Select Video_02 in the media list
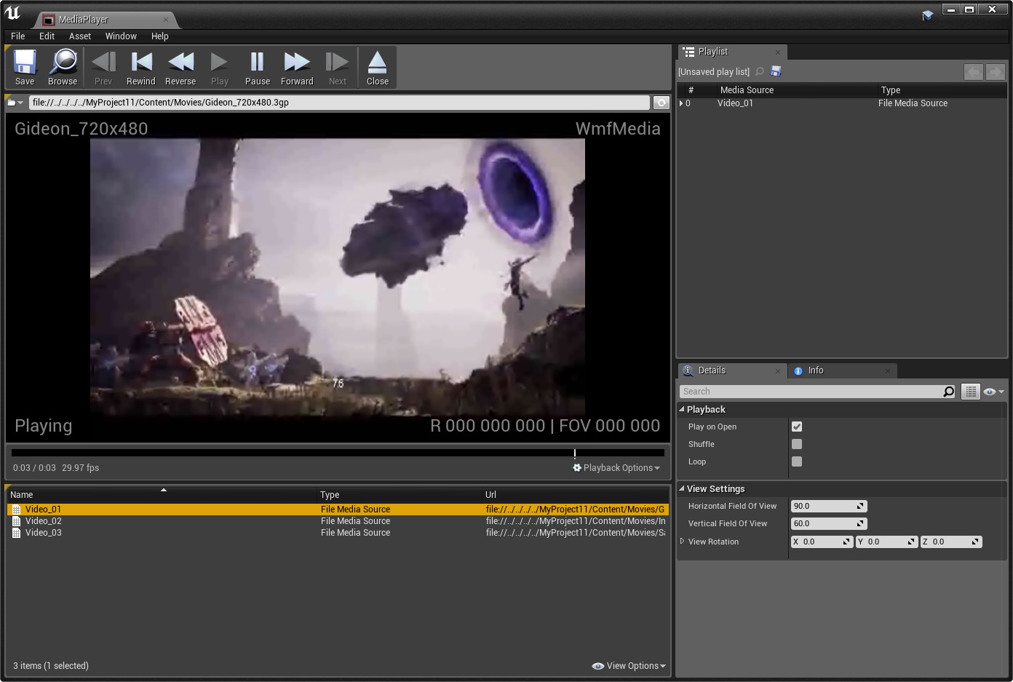The height and width of the screenshot is (682, 1013). 44,521
